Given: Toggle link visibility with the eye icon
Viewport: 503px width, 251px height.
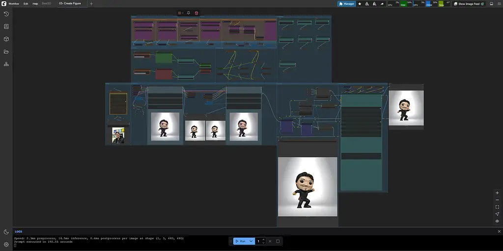Looking at the screenshot, I should (497, 221).
